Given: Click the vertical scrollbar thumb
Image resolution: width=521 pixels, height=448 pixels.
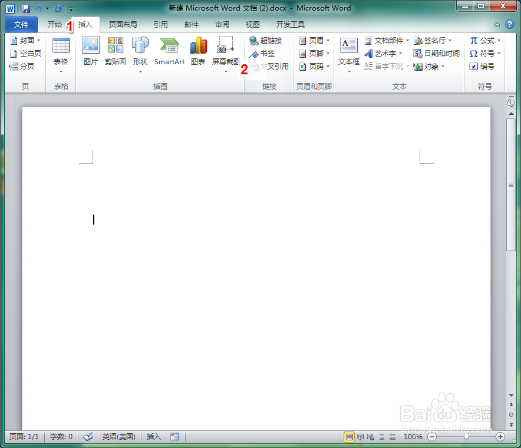Looking at the screenshot, I should tap(511, 185).
